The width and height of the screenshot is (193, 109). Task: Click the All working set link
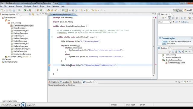click(x=176, y=22)
